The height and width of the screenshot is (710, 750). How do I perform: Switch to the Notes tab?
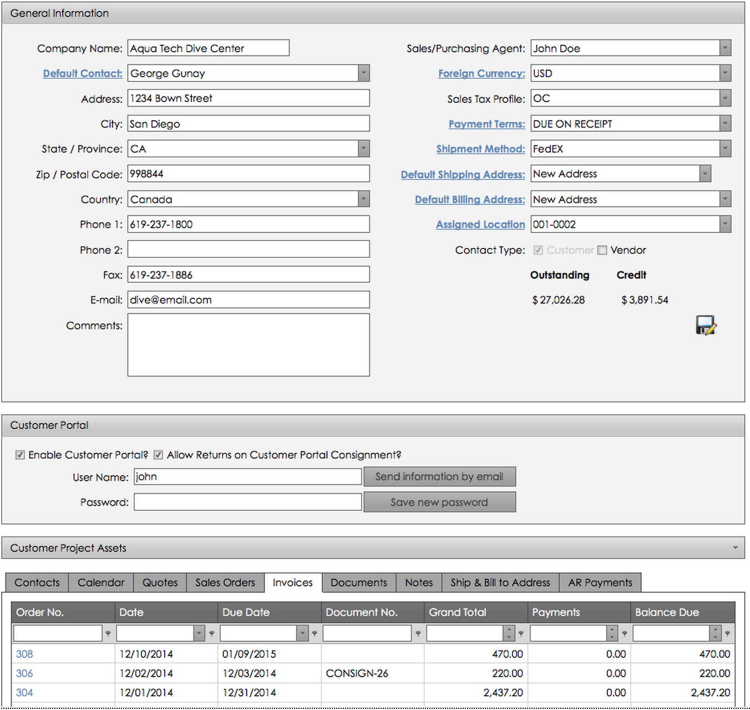419,582
